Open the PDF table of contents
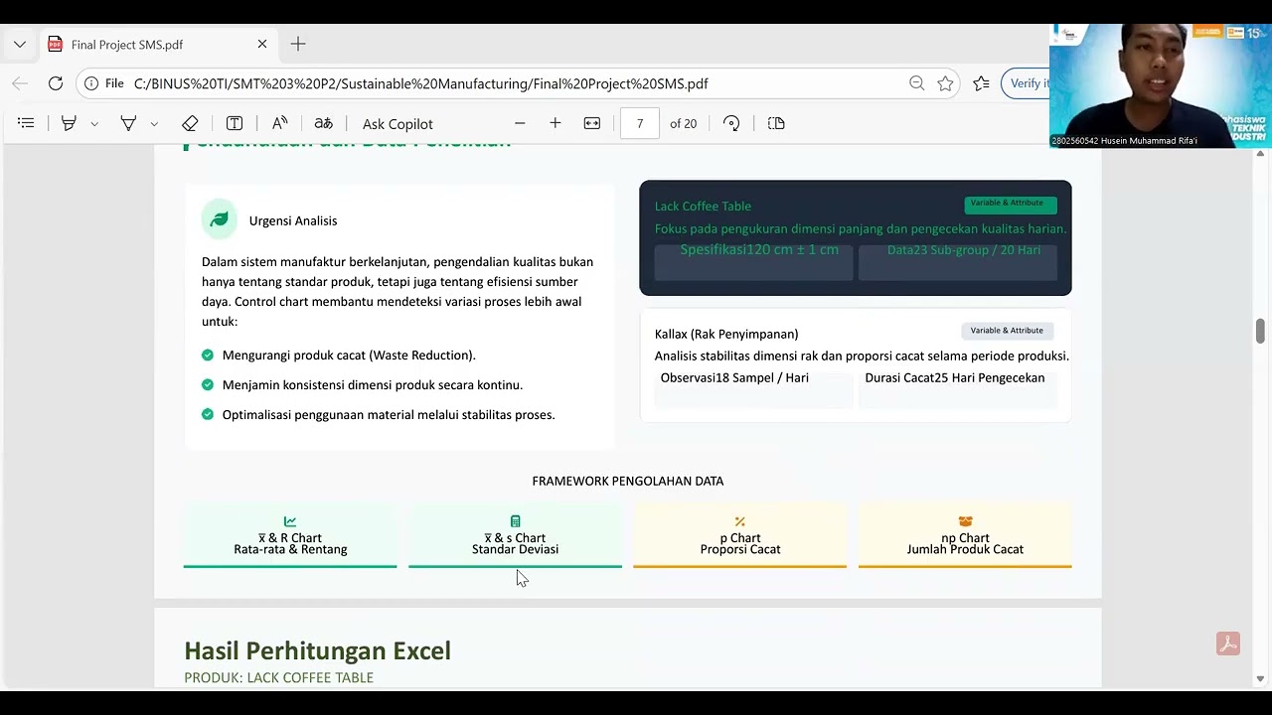This screenshot has width=1272, height=715. click(27, 123)
